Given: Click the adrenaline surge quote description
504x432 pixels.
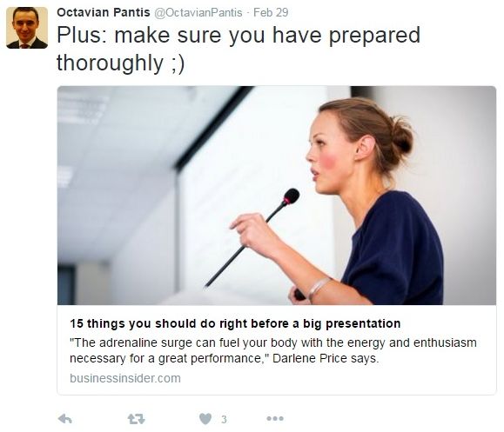Looking at the screenshot, I should (273, 350).
